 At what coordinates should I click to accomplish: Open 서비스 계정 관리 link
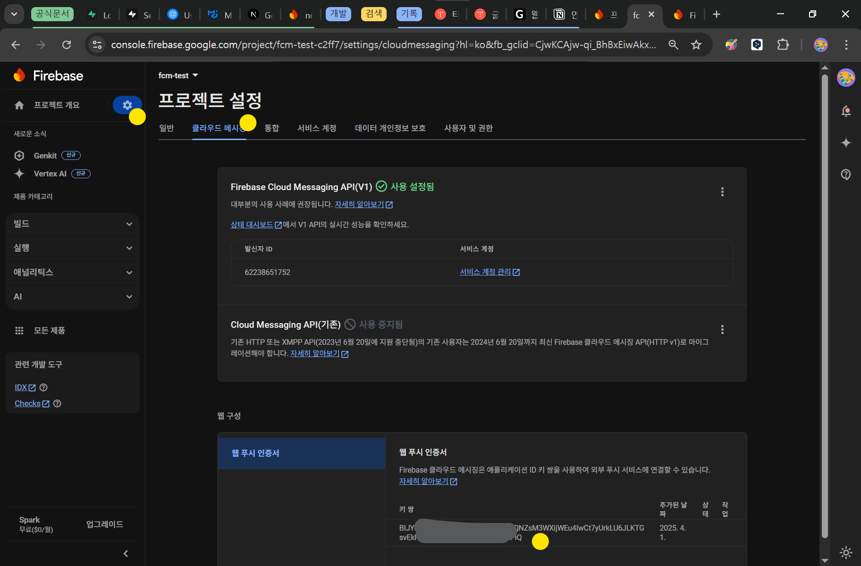pyautogui.click(x=490, y=272)
